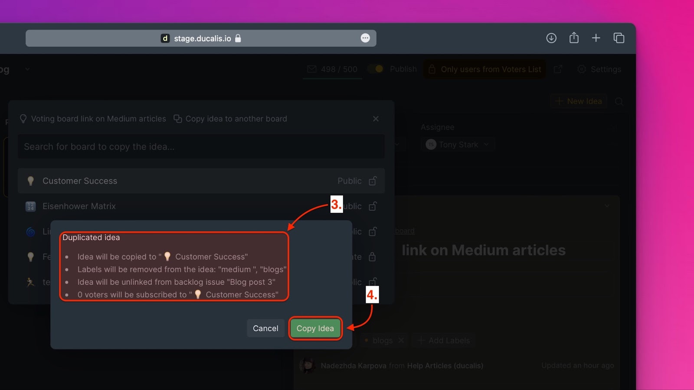Click the lock icon on the fourth board row
694x390 pixels.
click(x=372, y=257)
